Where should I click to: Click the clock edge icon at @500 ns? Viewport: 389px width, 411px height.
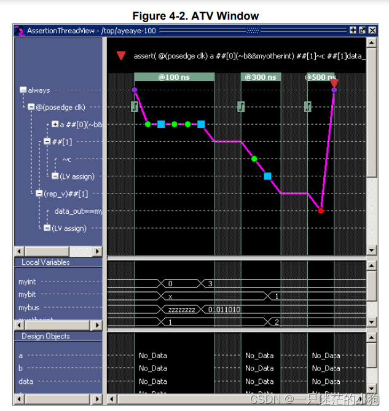click(307, 107)
